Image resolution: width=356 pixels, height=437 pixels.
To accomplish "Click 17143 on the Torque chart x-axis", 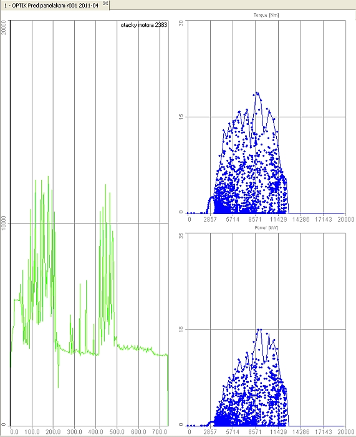I will tap(323, 220).
